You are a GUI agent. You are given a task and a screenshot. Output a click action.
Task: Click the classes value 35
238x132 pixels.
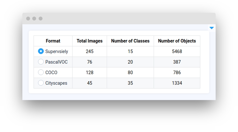pyautogui.click(x=130, y=83)
